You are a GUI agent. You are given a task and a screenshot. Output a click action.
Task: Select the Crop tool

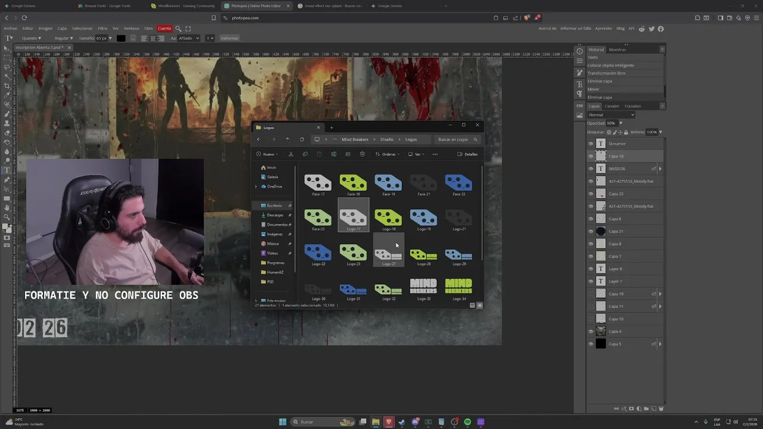tap(7, 85)
